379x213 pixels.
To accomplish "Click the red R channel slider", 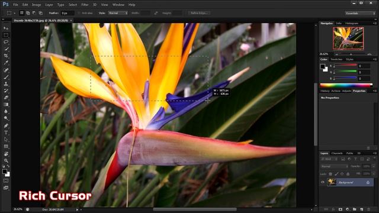I will [x=345, y=65].
